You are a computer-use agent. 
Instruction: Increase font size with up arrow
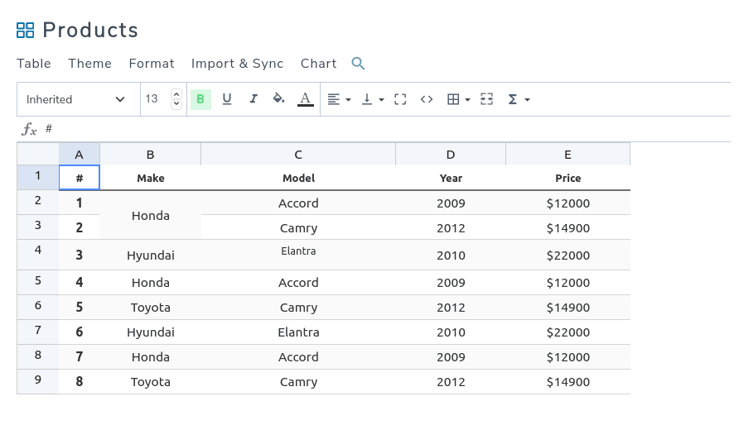click(176, 94)
